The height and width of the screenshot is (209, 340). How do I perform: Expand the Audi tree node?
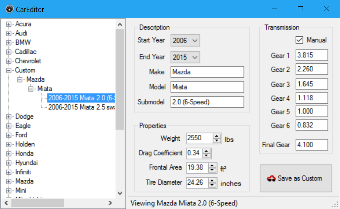tap(9, 33)
